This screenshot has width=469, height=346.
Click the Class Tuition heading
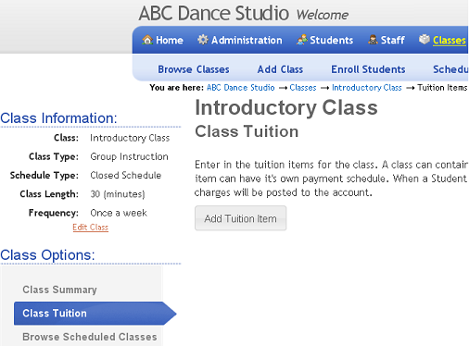click(247, 131)
